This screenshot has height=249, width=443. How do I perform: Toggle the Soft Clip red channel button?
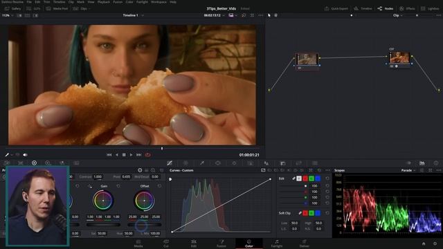click(x=305, y=213)
